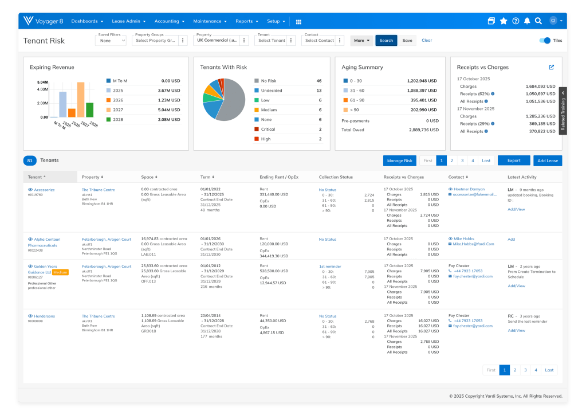
Task: Go to pagination page 3
Action: click(x=462, y=160)
